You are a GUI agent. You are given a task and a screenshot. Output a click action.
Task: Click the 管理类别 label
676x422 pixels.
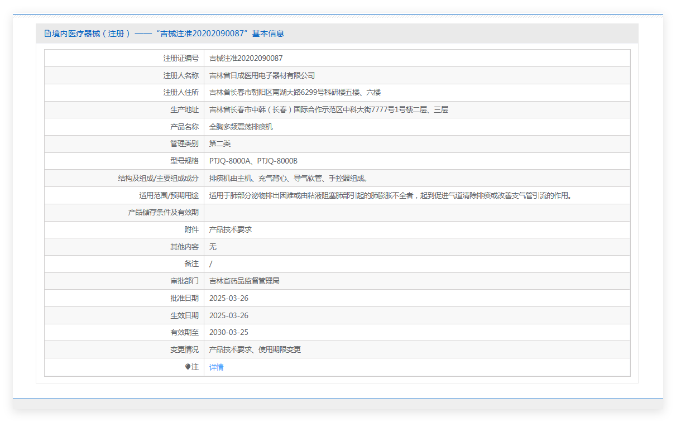[184, 143]
